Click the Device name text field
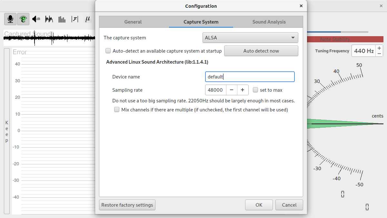The height and width of the screenshot is (218, 387). 250,77
